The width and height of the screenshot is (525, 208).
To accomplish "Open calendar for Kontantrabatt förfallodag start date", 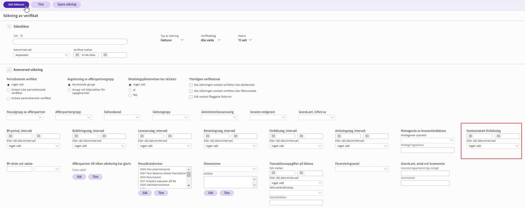I will click(x=471, y=136).
